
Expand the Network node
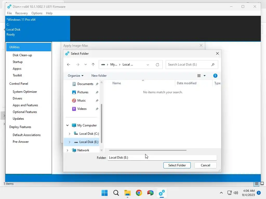tap(67, 150)
